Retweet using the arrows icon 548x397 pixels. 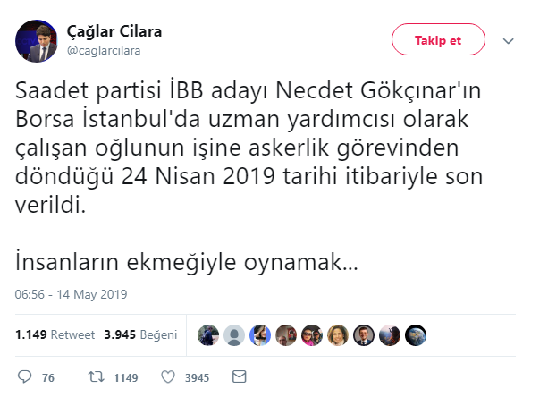pyautogui.click(x=96, y=377)
